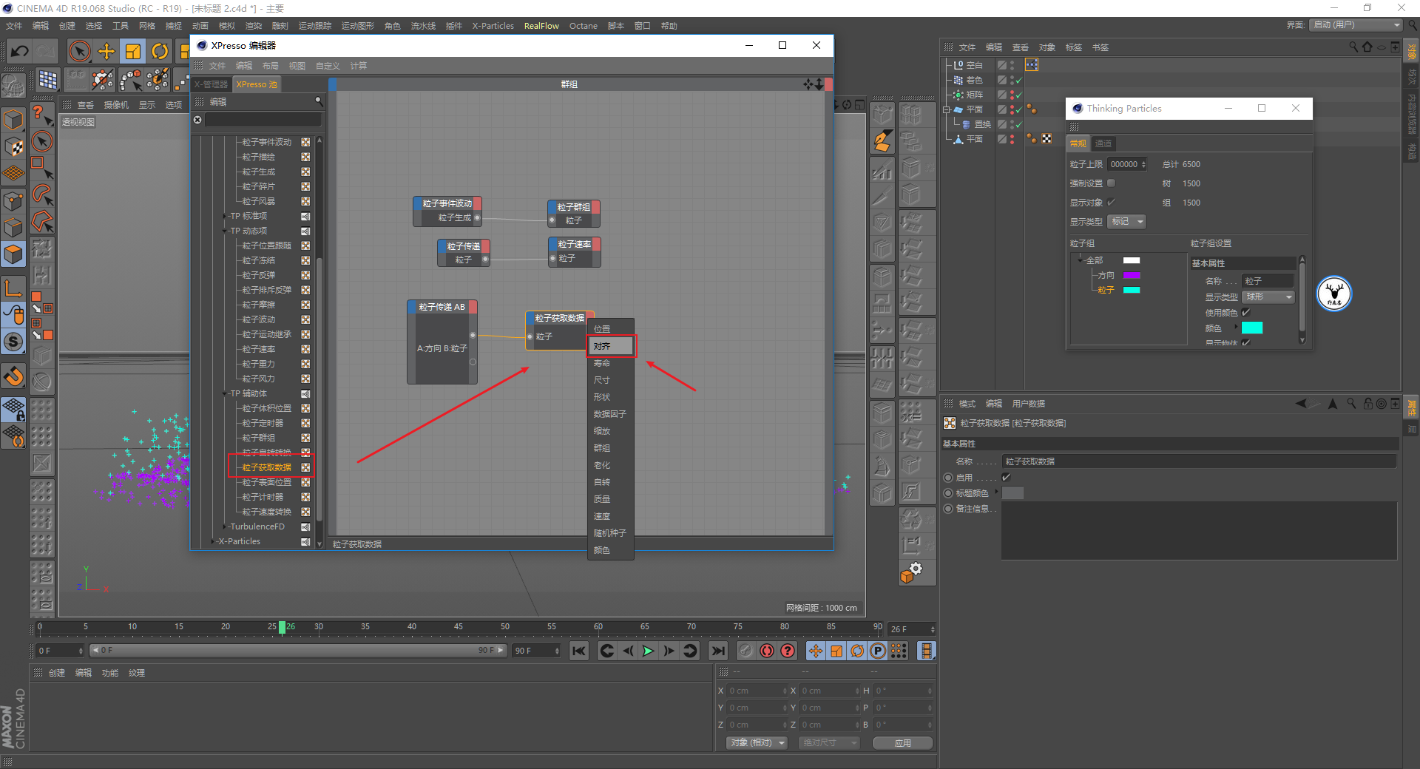This screenshot has height=769, width=1420.
Task: Click the 名称 field with 粒子获取数据
Action: tap(1198, 461)
